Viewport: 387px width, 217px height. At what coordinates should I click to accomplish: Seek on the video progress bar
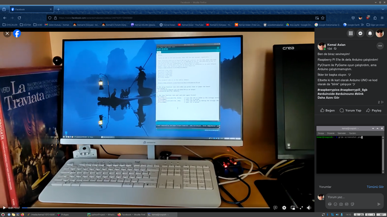[146, 208]
